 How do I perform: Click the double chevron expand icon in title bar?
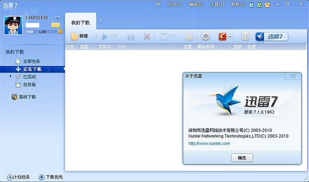click(x=158, y=4)
